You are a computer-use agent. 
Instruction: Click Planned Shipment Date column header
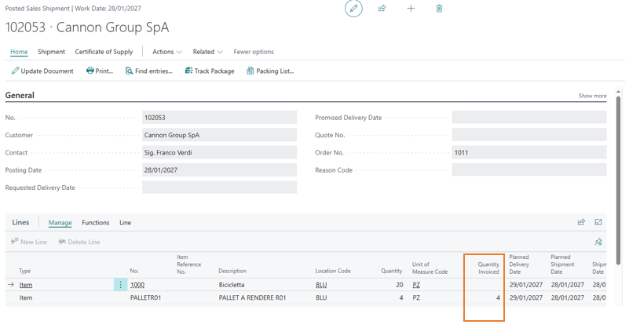coord(562,264)
